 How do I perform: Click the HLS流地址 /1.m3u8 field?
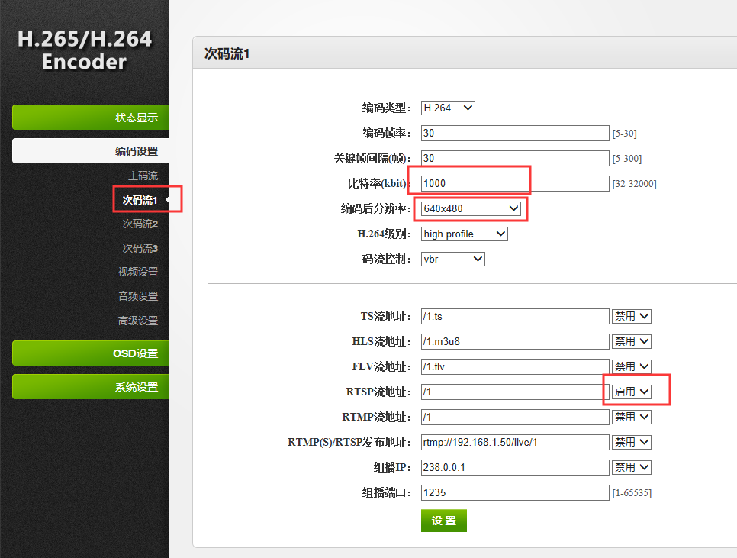[515, 341]
